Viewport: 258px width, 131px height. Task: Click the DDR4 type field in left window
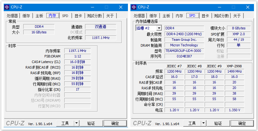click(x=39, y=27)
